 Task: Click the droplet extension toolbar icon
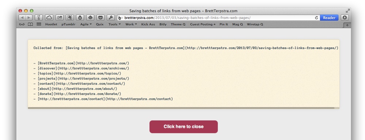tap(80, 17)
